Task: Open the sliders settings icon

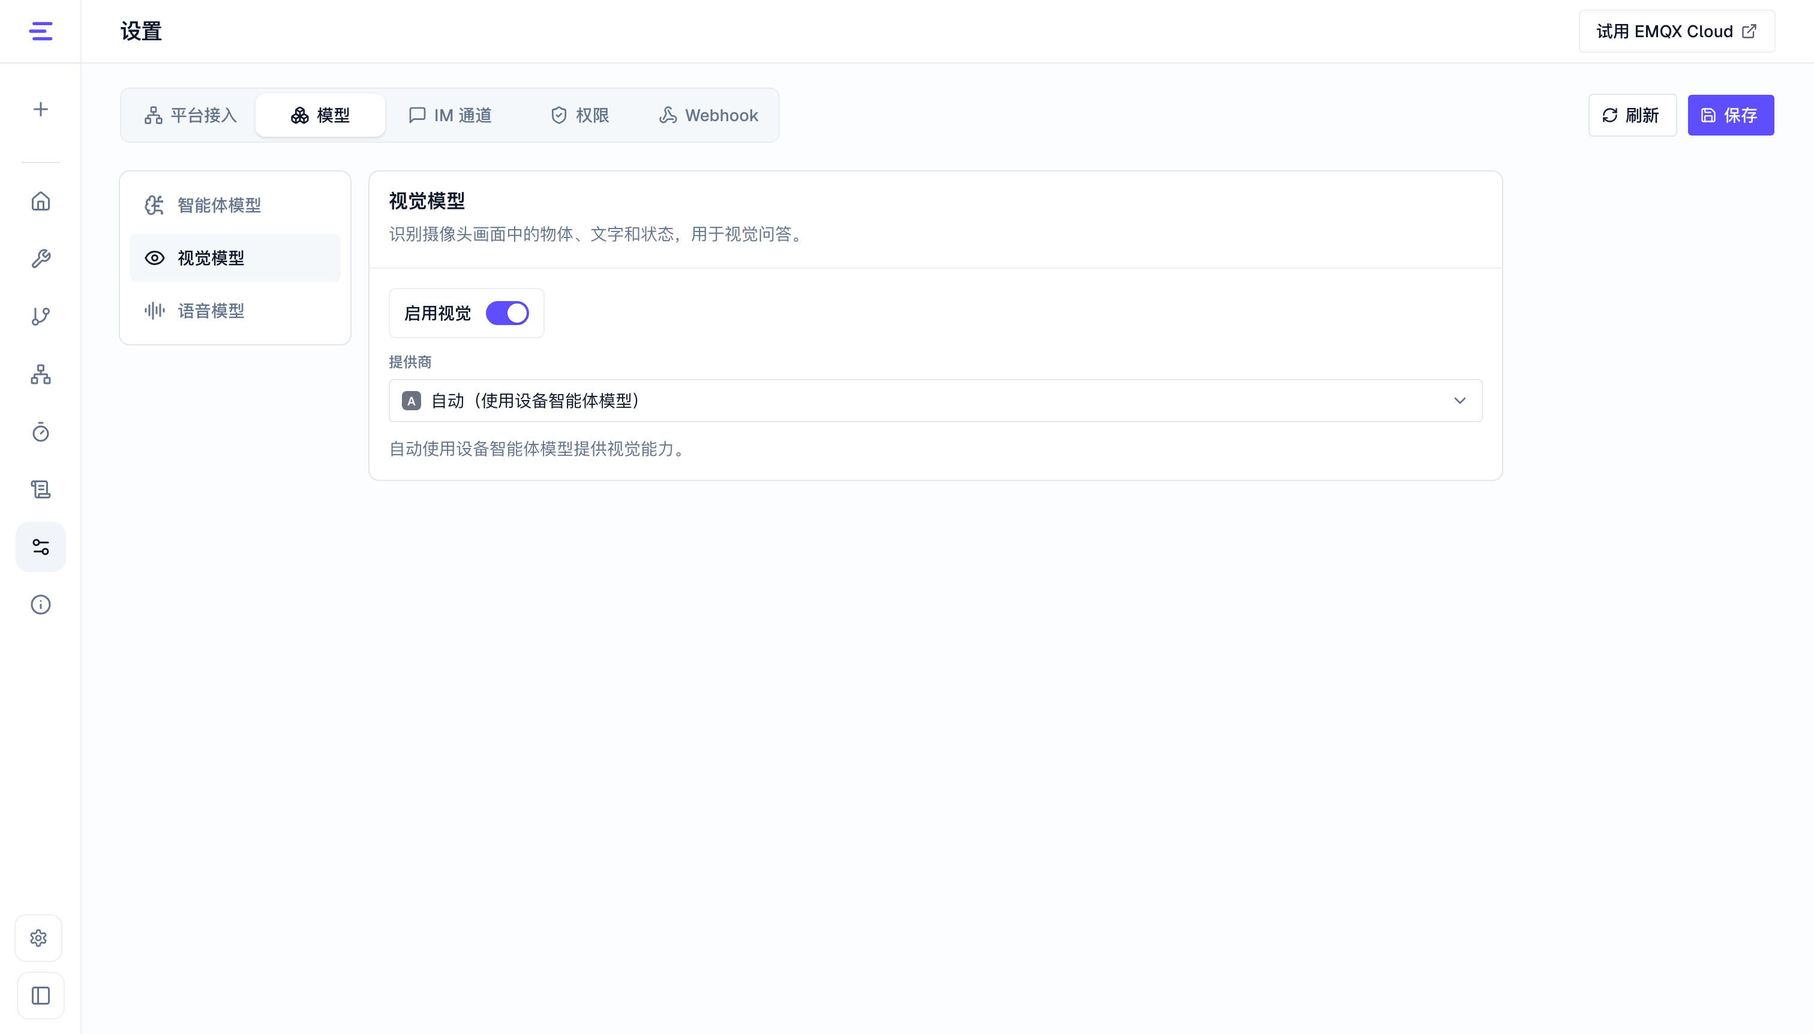Action: (40, 547)
